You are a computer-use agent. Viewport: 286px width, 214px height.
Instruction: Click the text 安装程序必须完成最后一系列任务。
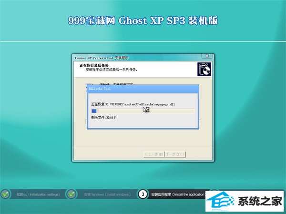[x=112, y=70]
